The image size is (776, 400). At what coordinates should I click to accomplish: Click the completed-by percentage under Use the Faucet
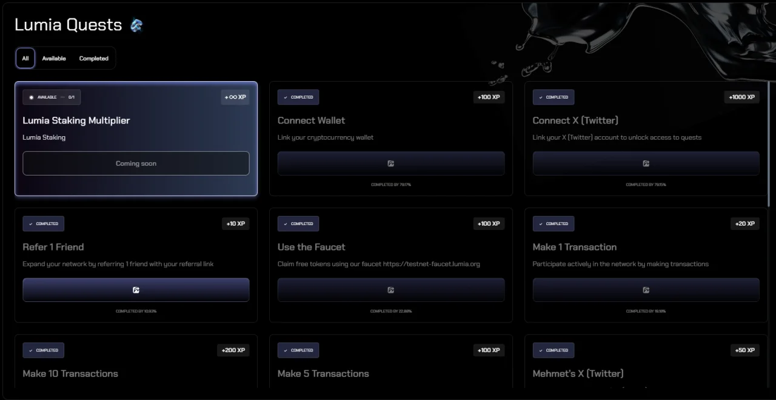coord(391,311)
